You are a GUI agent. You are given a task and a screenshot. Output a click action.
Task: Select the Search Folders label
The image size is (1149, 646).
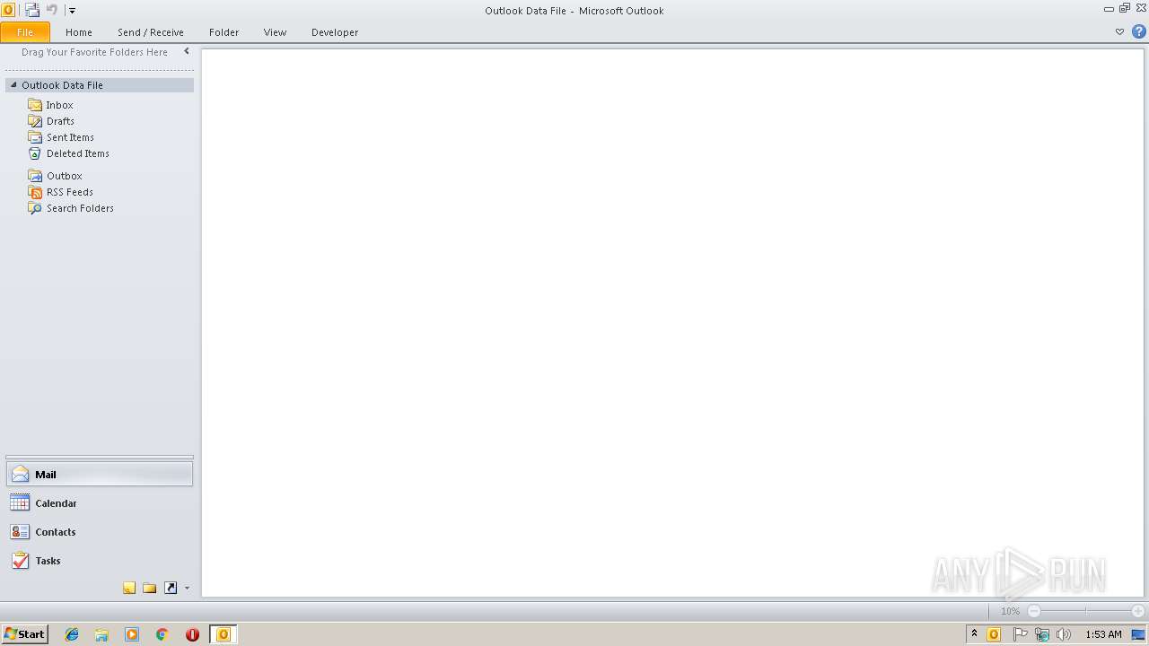[x=80, y=208]
